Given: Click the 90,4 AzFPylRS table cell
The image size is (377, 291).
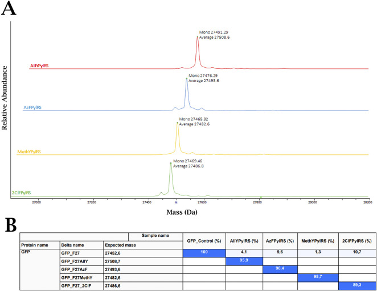Looking at the screenshot, I should [x=280, y=269].
